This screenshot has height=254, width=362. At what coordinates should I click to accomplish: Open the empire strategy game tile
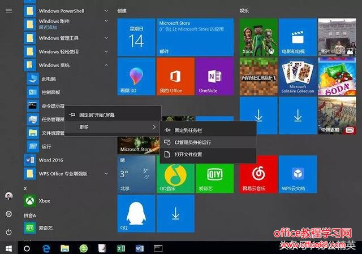pyautogui.click(x=337, y=116)
